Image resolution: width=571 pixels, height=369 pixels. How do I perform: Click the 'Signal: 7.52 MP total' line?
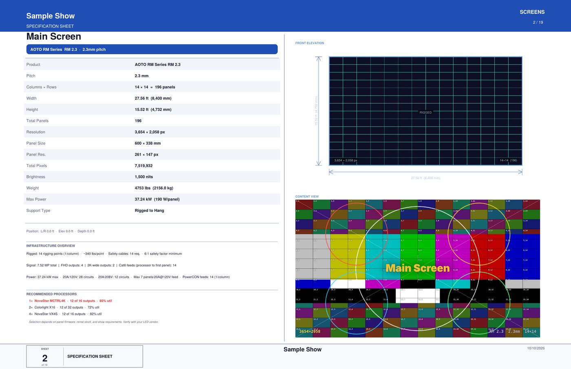101,265
